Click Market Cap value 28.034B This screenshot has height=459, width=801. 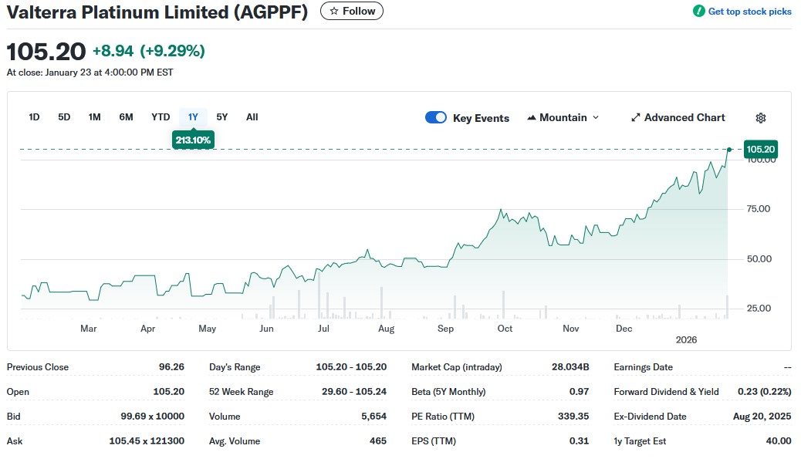pos(570,367)
